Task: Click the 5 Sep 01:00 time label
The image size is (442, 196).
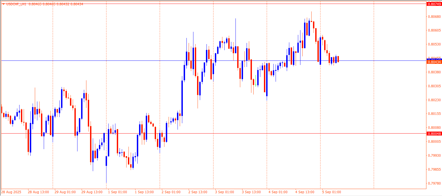Action: click(x=331, y=192)
